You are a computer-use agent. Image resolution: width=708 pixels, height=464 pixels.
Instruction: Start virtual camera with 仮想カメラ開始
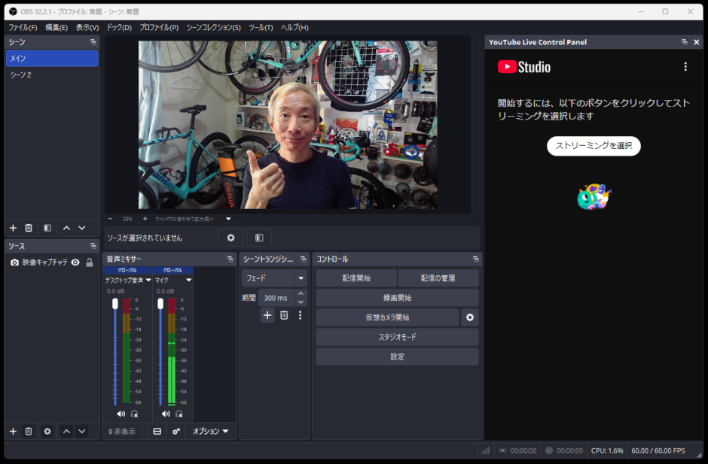387,317
